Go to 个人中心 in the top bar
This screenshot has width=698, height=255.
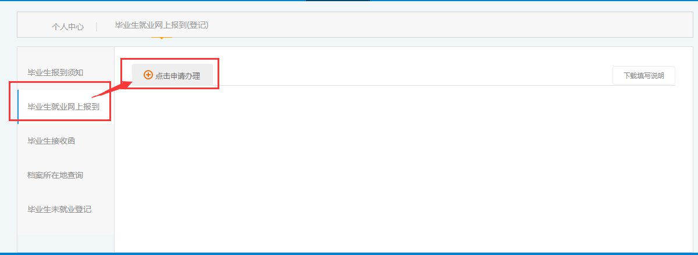[x=67, y=27]
